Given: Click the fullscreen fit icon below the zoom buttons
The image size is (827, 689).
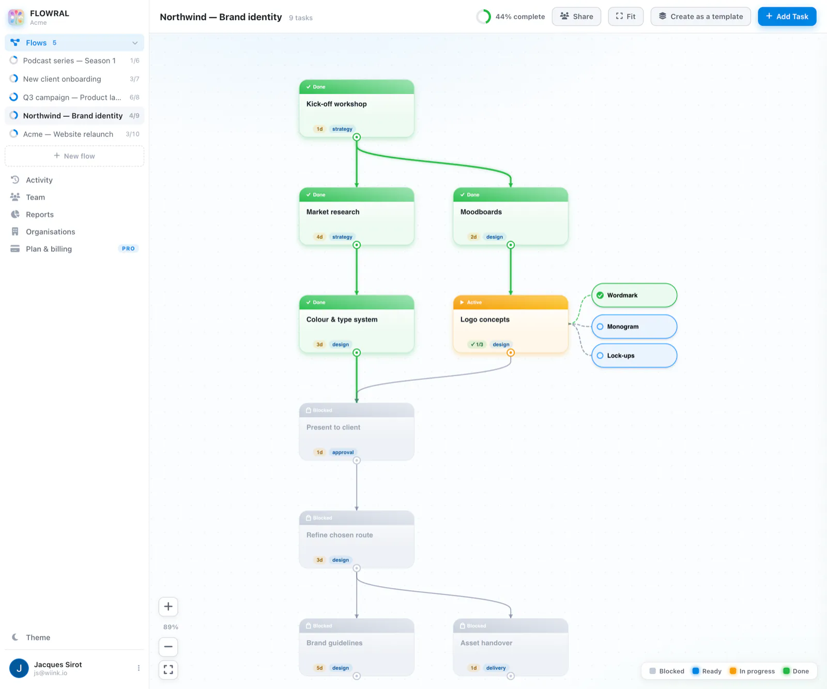Looking at the screenshot, I should pyautogui.click(x=168, y=670).
